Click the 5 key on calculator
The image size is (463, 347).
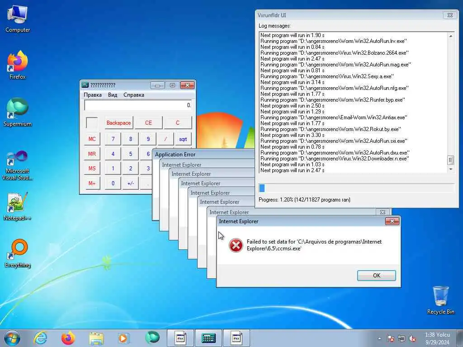point(131,154)
